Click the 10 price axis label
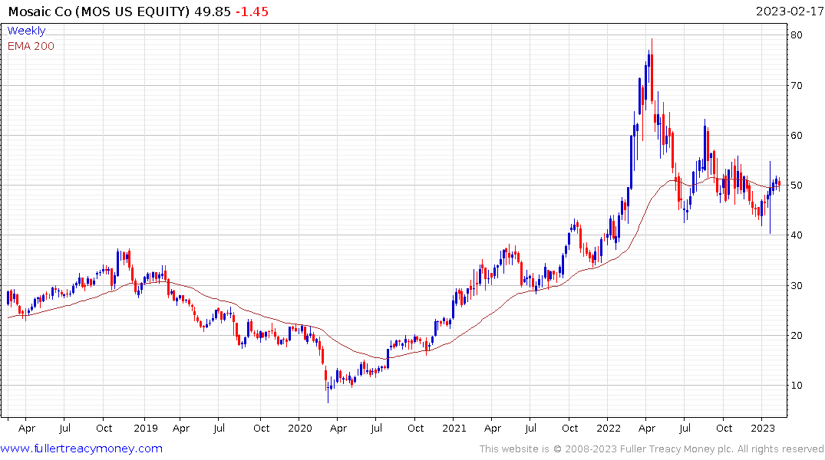The height and width of the screenshot is (460, 825). point(796,386)
